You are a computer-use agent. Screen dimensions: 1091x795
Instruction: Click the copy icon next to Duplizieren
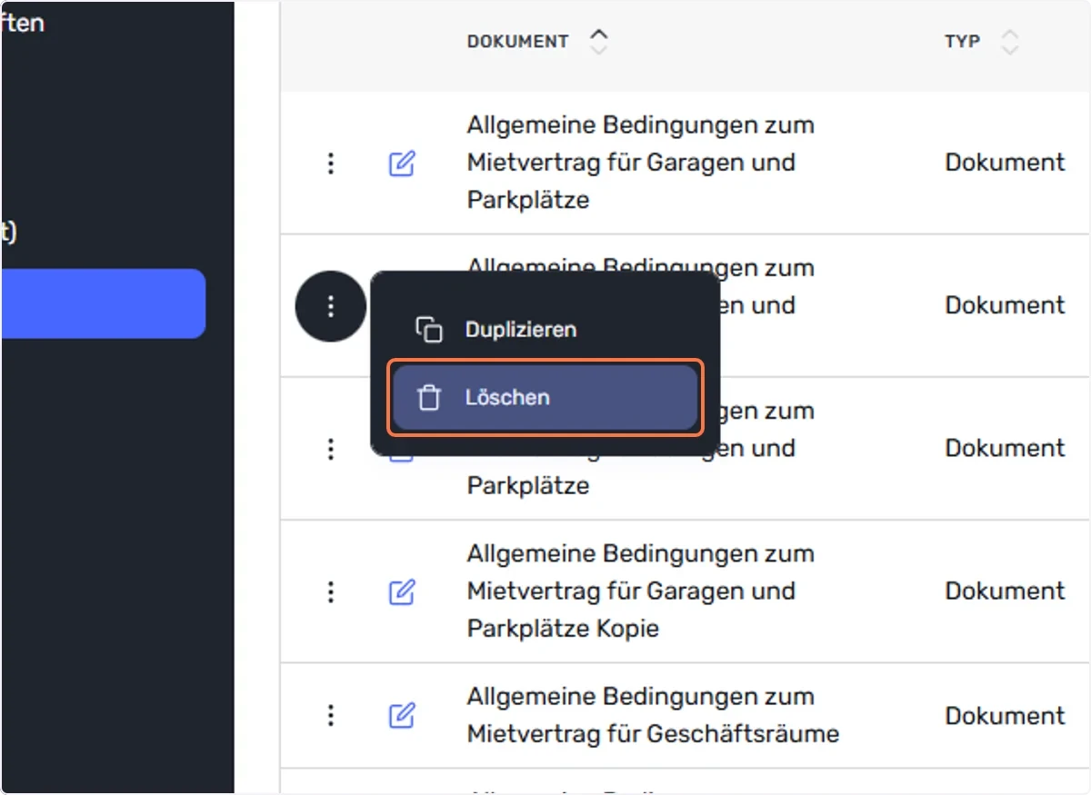(x=428, y=329)
